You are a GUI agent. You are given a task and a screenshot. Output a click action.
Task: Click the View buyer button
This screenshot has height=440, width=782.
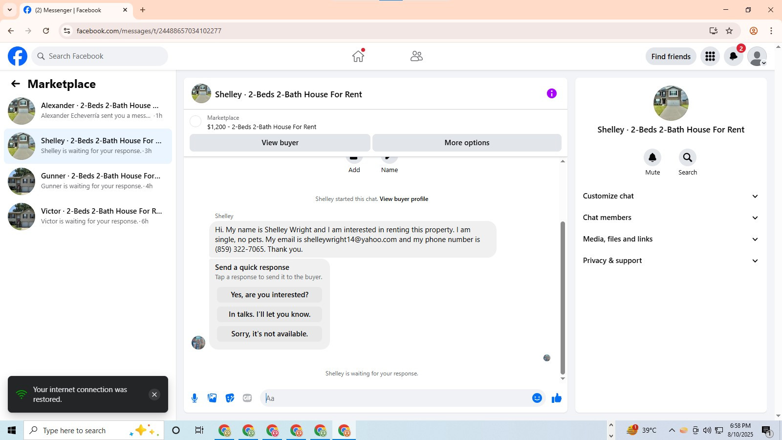(280, 143)
